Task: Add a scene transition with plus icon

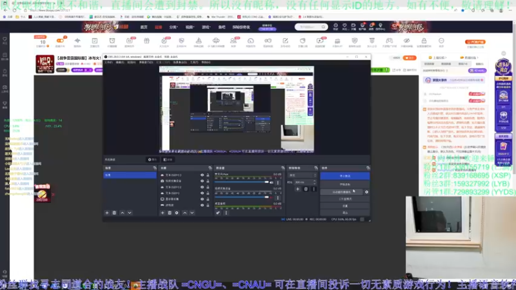Action: pyautogui.click(x=297, y=189)
